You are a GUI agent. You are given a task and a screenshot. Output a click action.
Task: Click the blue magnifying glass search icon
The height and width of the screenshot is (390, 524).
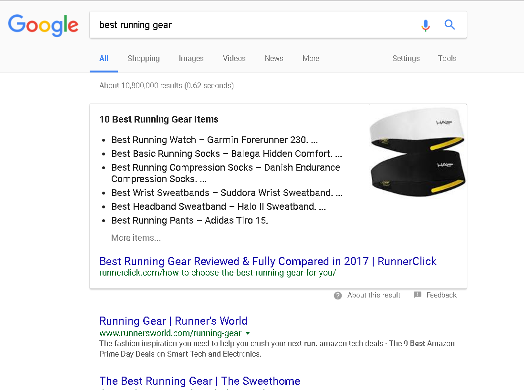(450, 25)
